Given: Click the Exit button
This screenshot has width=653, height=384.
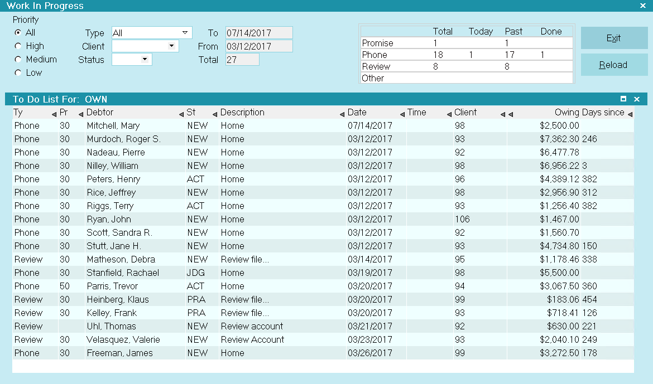Looking at the screenshot, I should pos(614,38).
